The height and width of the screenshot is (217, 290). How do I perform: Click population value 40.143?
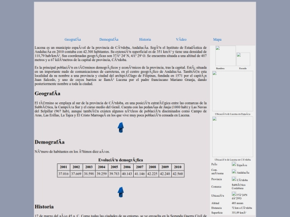[127, 174]
